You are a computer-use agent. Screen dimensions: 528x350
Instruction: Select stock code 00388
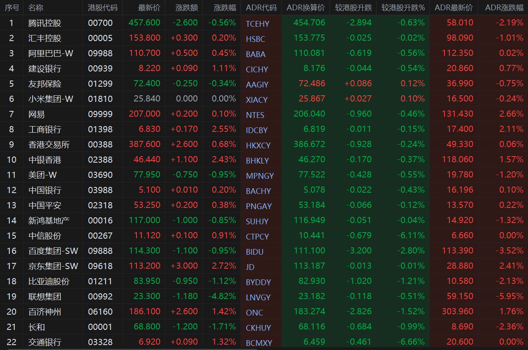pyautogui.click(x=100, y=144)
